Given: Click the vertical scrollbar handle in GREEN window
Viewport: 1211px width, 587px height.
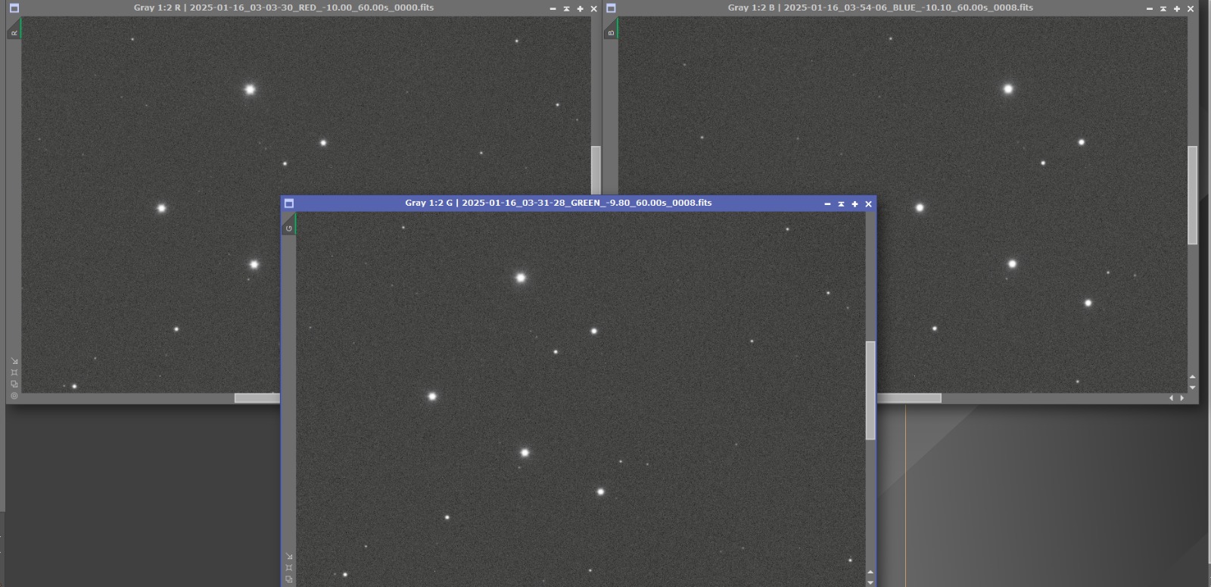Looking at the screenshot, I should (870, 390).
